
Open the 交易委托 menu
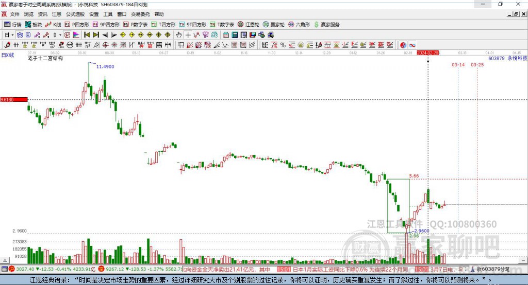140,14
